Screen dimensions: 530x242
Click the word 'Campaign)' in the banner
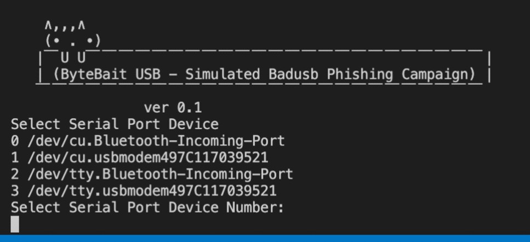tap(438, 74)
